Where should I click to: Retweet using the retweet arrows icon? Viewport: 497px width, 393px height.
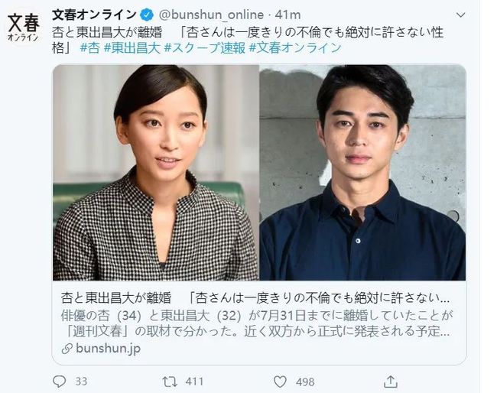pos(170,382)
